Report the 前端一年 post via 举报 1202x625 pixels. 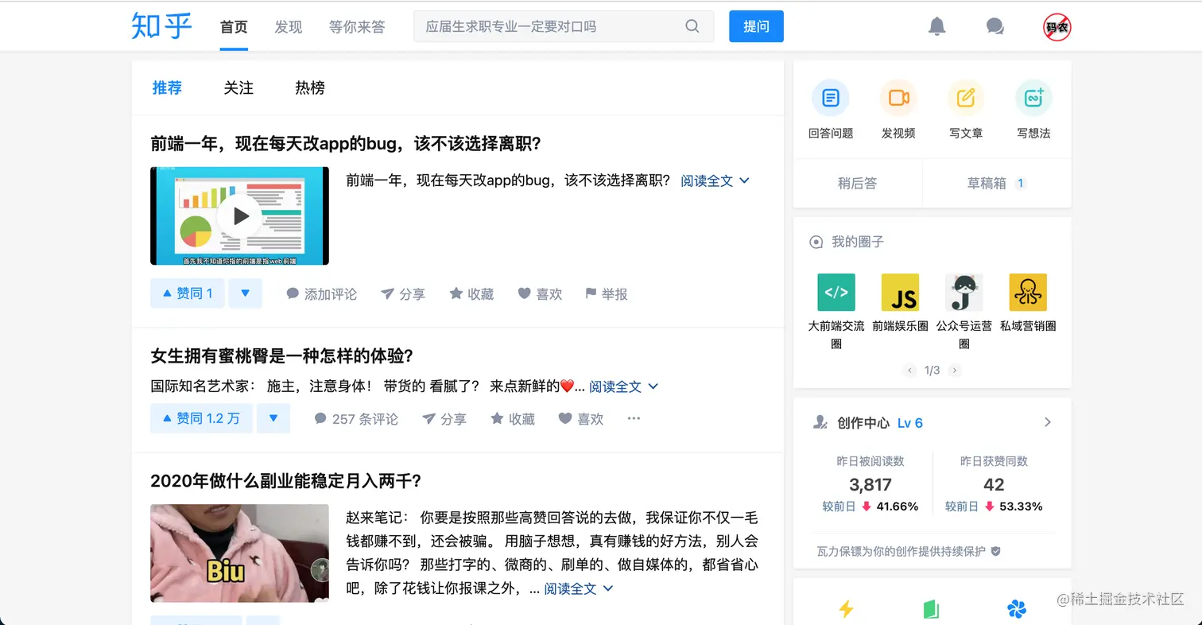coord(606,293)
